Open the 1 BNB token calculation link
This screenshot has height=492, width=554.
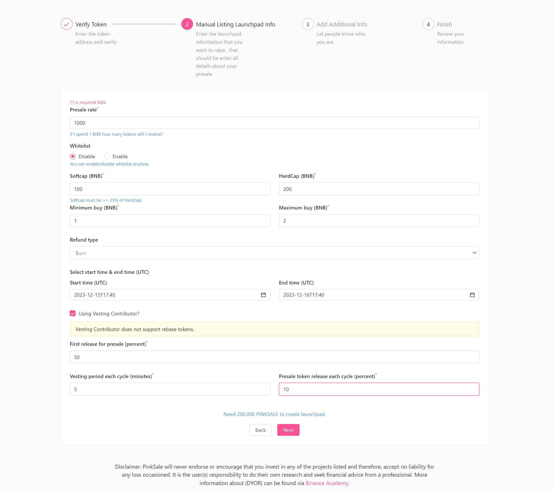(116, 134)
